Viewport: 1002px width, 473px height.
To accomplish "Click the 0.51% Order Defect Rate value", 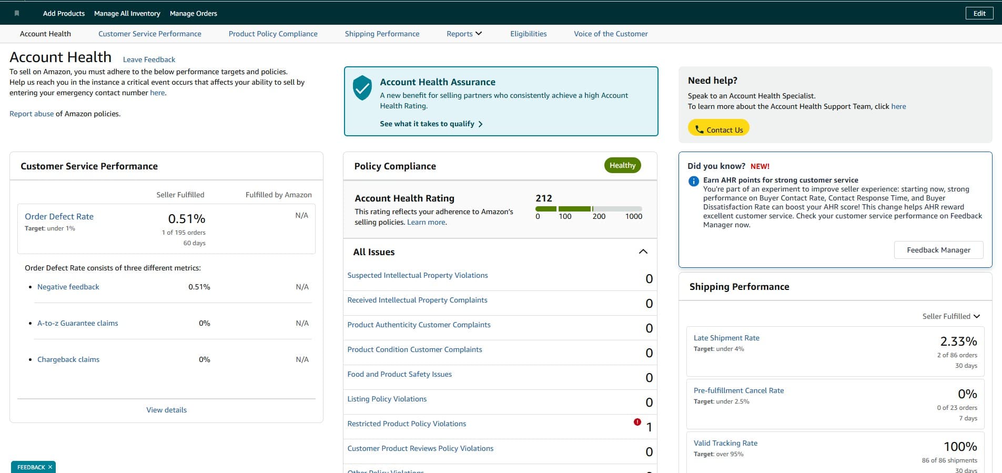I will tap(187, 218).
